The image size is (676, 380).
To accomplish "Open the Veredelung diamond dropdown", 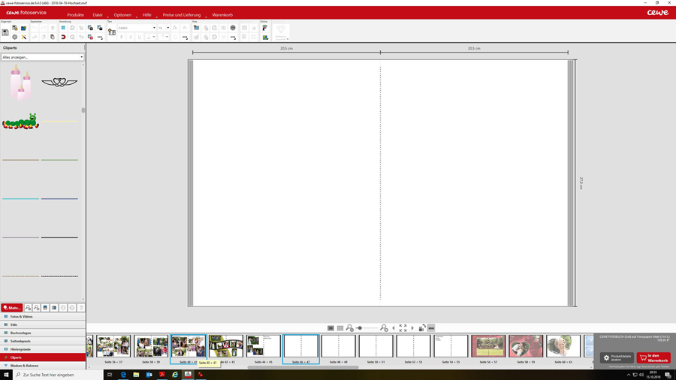I will click(281, 32).
